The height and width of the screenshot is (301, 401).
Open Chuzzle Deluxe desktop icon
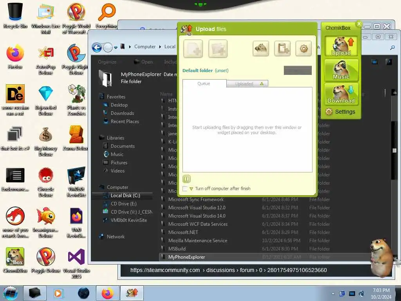point(45,182)
